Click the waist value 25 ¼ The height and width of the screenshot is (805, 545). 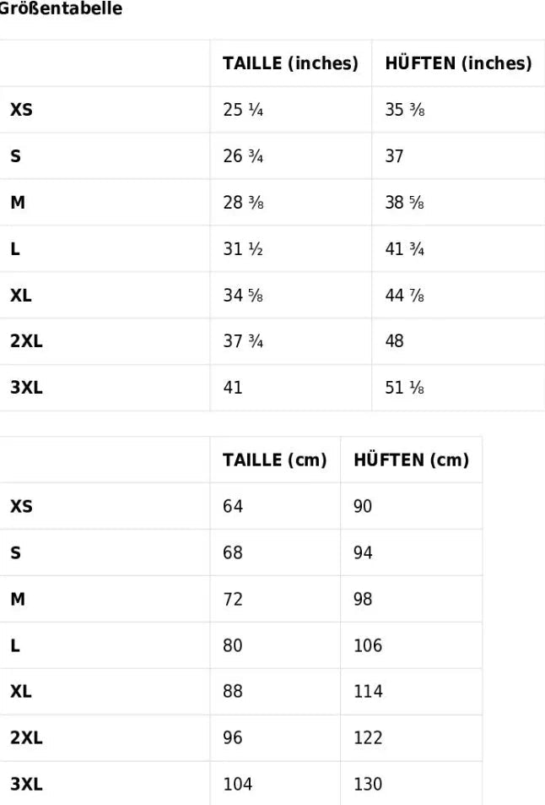click(243, 110)
